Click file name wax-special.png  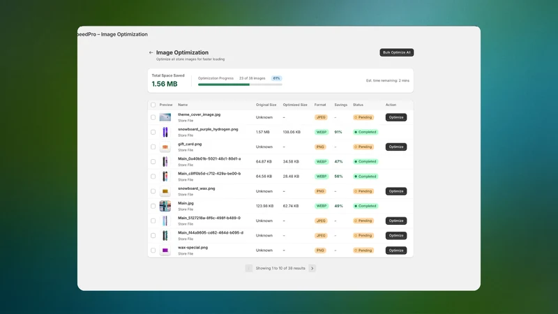193,248
